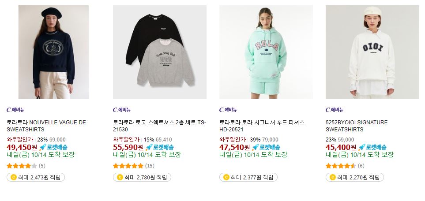Click the C.에비뉴 logo above 5252BYOIOI sweatshirt
Image resolution: width=425 pixels, height=201 pixels.
coord(334,110)
